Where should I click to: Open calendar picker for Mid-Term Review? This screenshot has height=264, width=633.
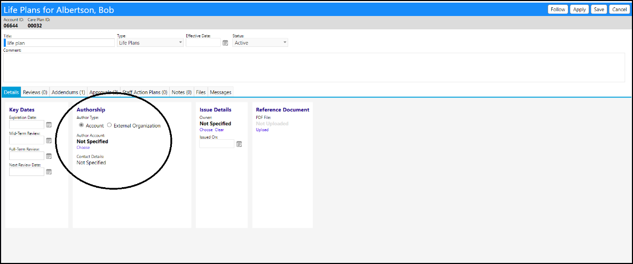[49, 140]
